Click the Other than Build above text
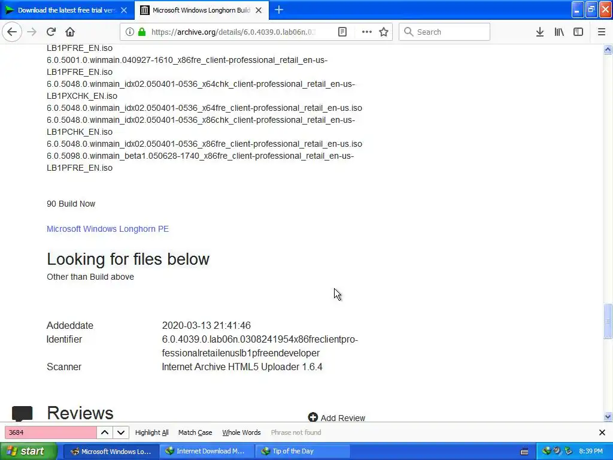The width and height of the screenshot is (613, 460). 90,277
